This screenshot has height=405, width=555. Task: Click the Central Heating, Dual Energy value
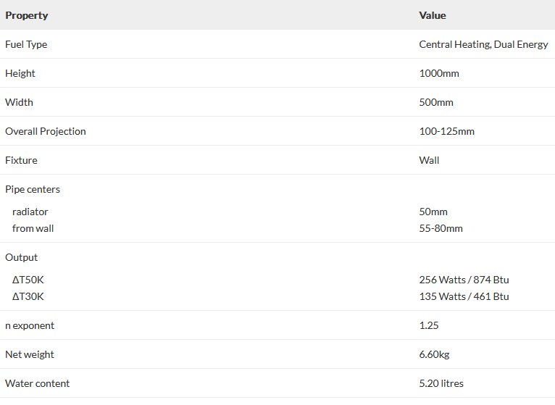(x=483, y=44)
